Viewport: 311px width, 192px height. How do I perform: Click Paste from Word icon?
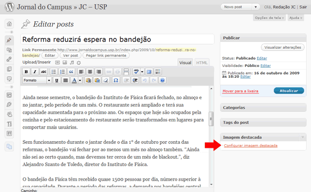[x=97, y=80]
